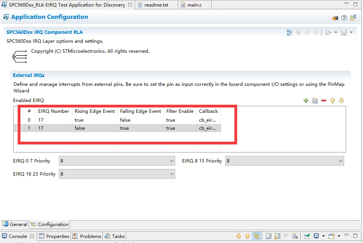This screenshot has width=363, height=243.
Task: Display the selected console
Action: (316, 236)
